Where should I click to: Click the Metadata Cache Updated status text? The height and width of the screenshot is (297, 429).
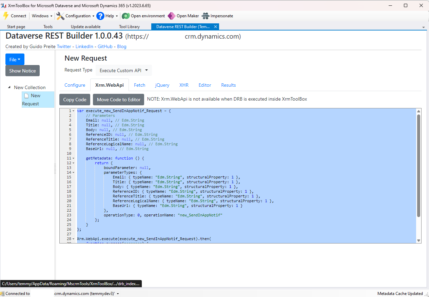click(400, 294)
